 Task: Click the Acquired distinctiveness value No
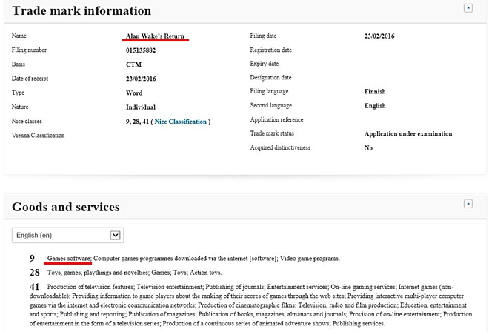click(368, 148)
